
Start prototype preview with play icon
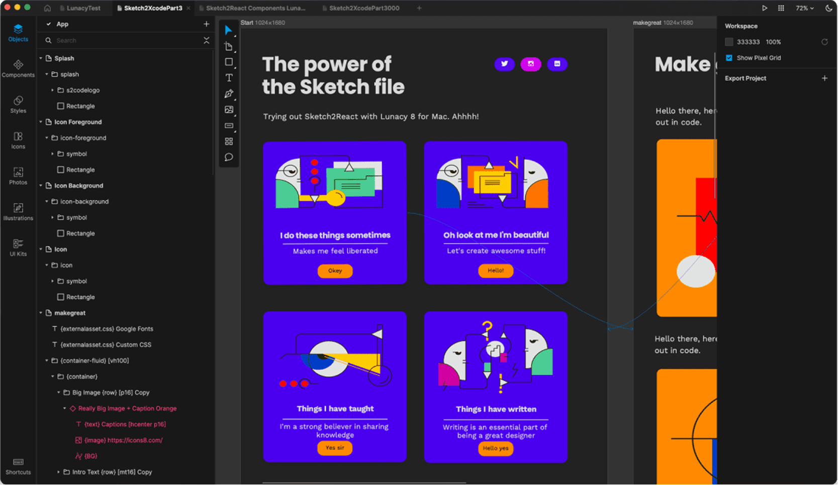(x=765, y=8)
